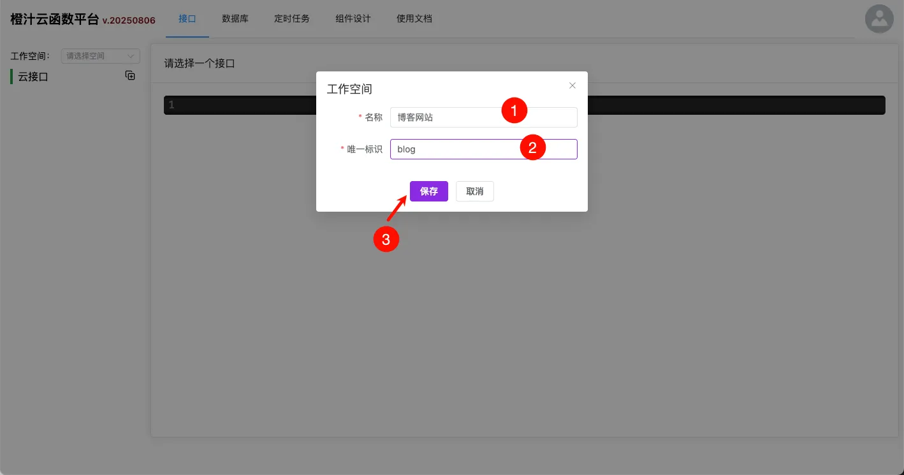The height and width of the screenshot is (475, 904).
Task: Switch to the 接口 tab
Action: [187, 19]
